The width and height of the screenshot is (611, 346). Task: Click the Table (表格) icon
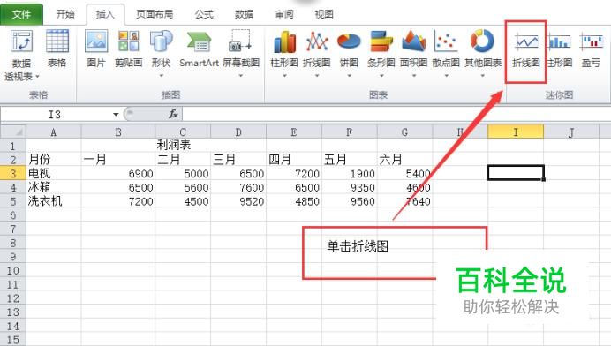coord(57,49)
